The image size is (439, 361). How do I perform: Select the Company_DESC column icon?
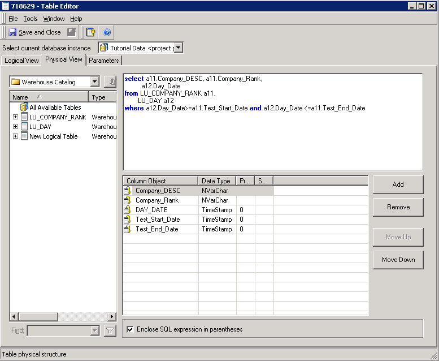pyautogui.click(x=127, y=191)
